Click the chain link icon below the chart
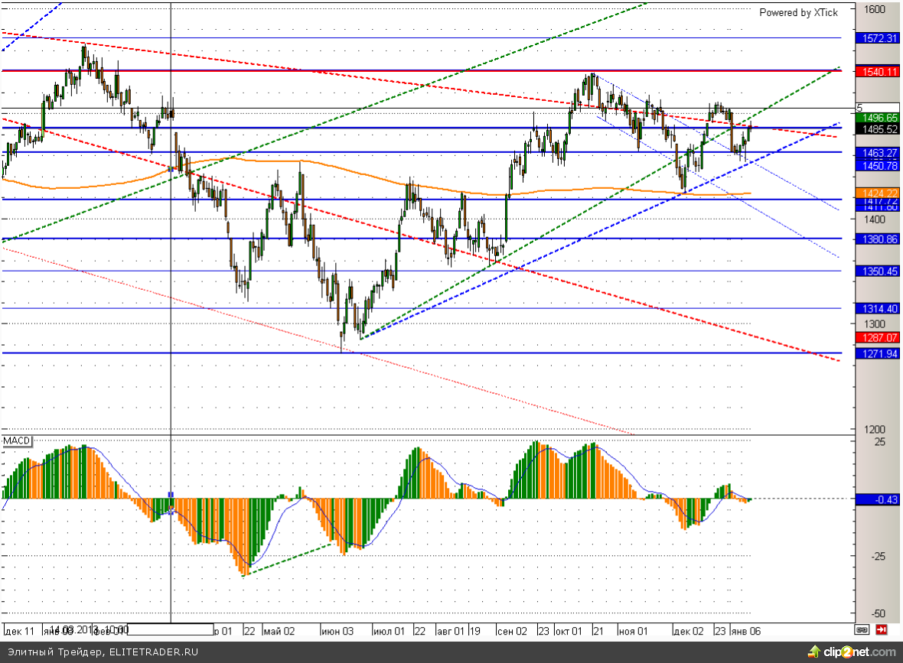This screenshot has width=903, height=663. point(862,630)
